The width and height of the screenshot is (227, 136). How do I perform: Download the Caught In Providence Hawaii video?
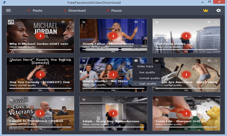tap(40, 113)
